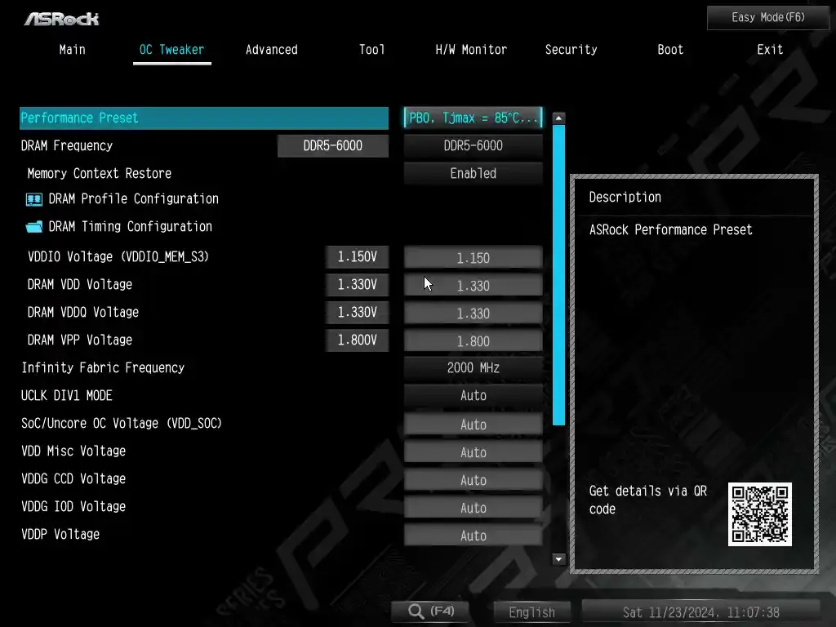Click the scrollbar down arrow
Image resolution: width=836 pixels, height=627 pixels.
559,559
